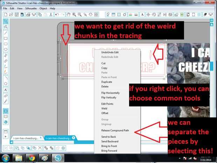Click the left arrow of horizontal scrollbar
Viewport: 217px width, 163px height.
pos(12,142)
